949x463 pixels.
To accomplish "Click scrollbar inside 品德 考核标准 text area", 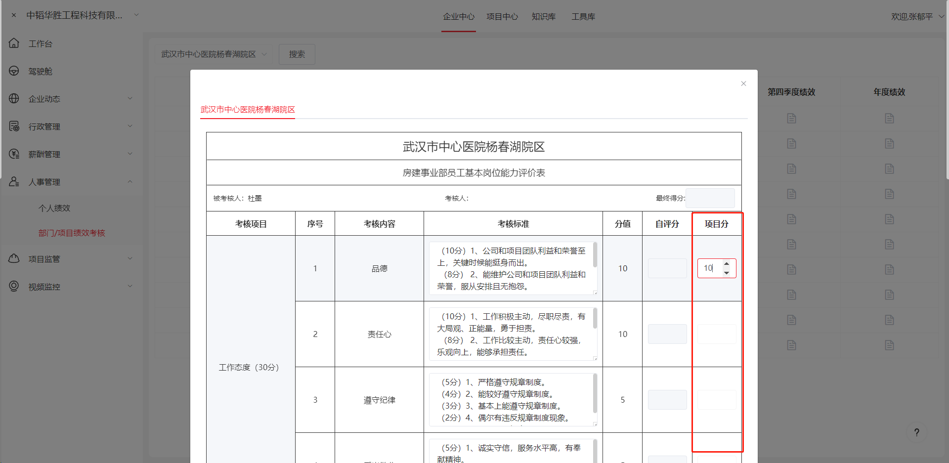I will [x=595, y=255].
